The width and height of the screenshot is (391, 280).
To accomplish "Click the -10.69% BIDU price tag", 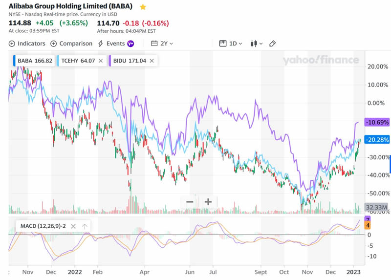I will [377, 122].
